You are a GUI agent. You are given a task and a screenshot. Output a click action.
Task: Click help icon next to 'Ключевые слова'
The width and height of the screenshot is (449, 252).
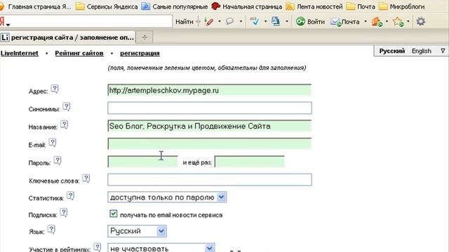tap(86, 178)
